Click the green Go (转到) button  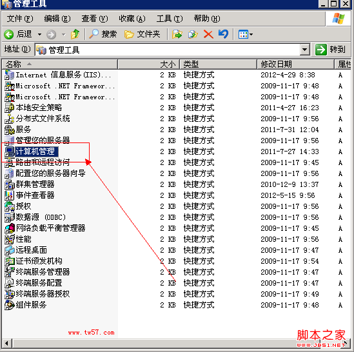tap(330, 50)
